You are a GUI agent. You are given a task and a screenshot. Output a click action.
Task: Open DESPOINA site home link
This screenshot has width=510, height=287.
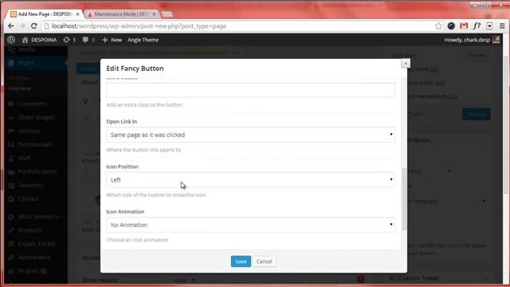[x=39, y=40]
